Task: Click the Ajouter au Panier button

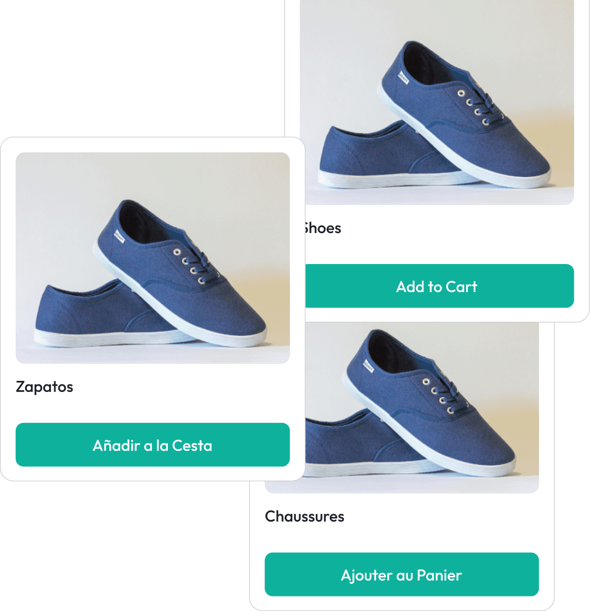Action: tap(402, 574)
